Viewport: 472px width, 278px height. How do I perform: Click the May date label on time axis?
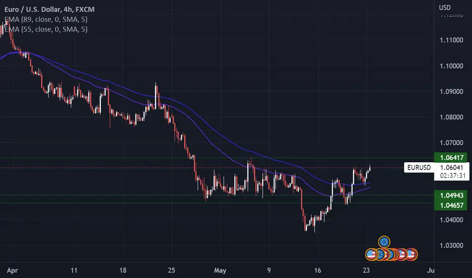220,270
